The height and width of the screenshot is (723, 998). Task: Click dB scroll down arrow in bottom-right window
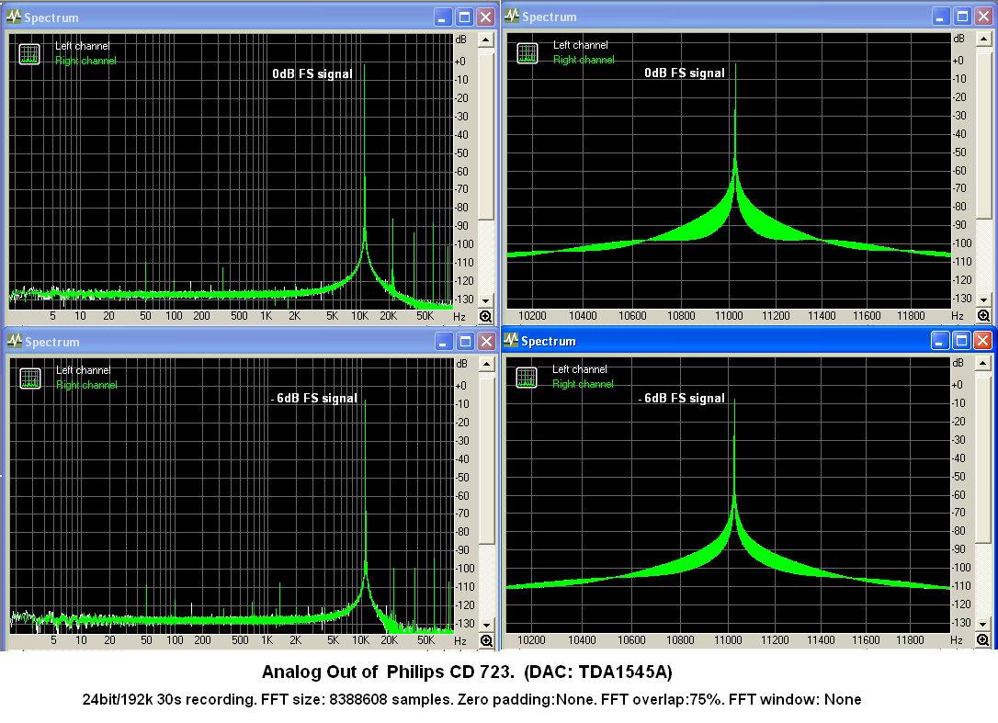click(x=983, y=625)
